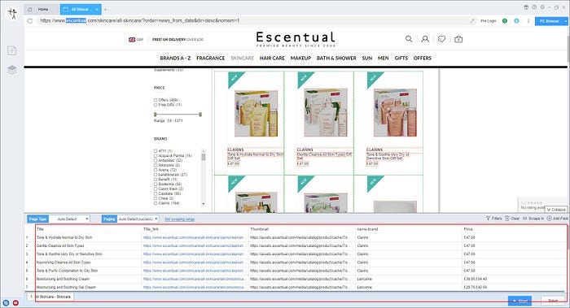The height and width of the screenshot is (308, 570).
Task: Select the All Skincare - Skincare sheet tab
Action: 50,297
